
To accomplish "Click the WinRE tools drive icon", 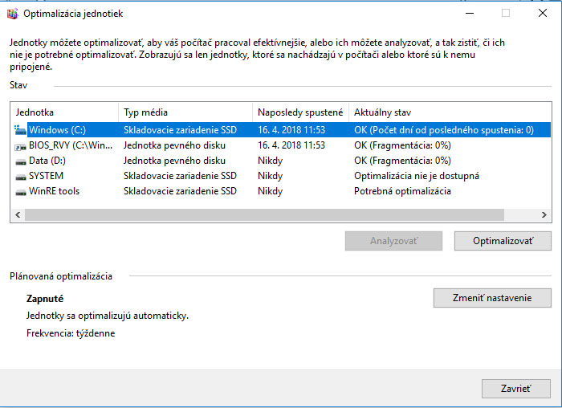I will [20, 191].
